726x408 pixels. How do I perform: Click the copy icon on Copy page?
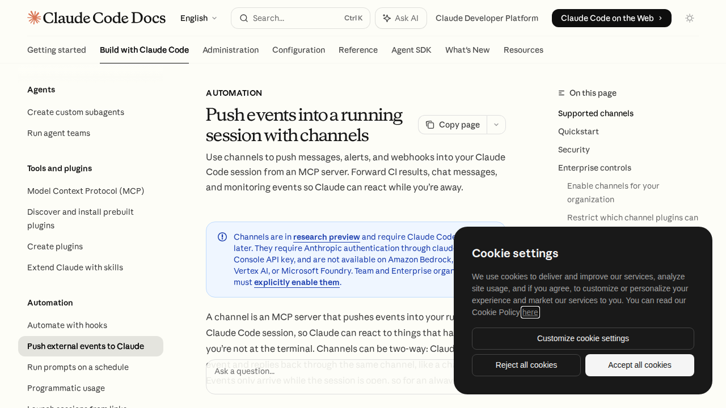[x=430, y=125]
